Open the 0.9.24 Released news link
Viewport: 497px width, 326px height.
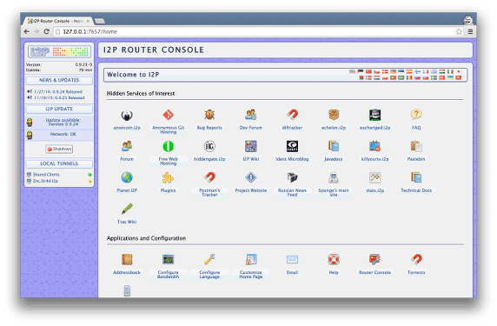pyautogui.click(x=58, y=91)
